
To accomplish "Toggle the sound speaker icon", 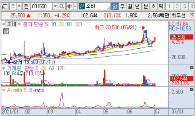I will click(x=70, y=6).
